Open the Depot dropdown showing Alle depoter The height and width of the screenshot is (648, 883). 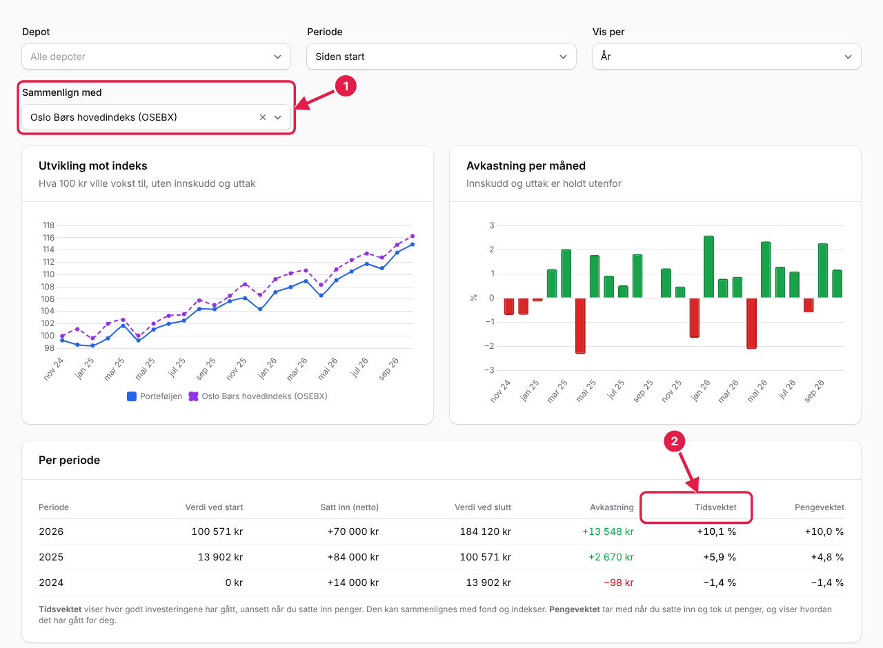coord(156,57)
